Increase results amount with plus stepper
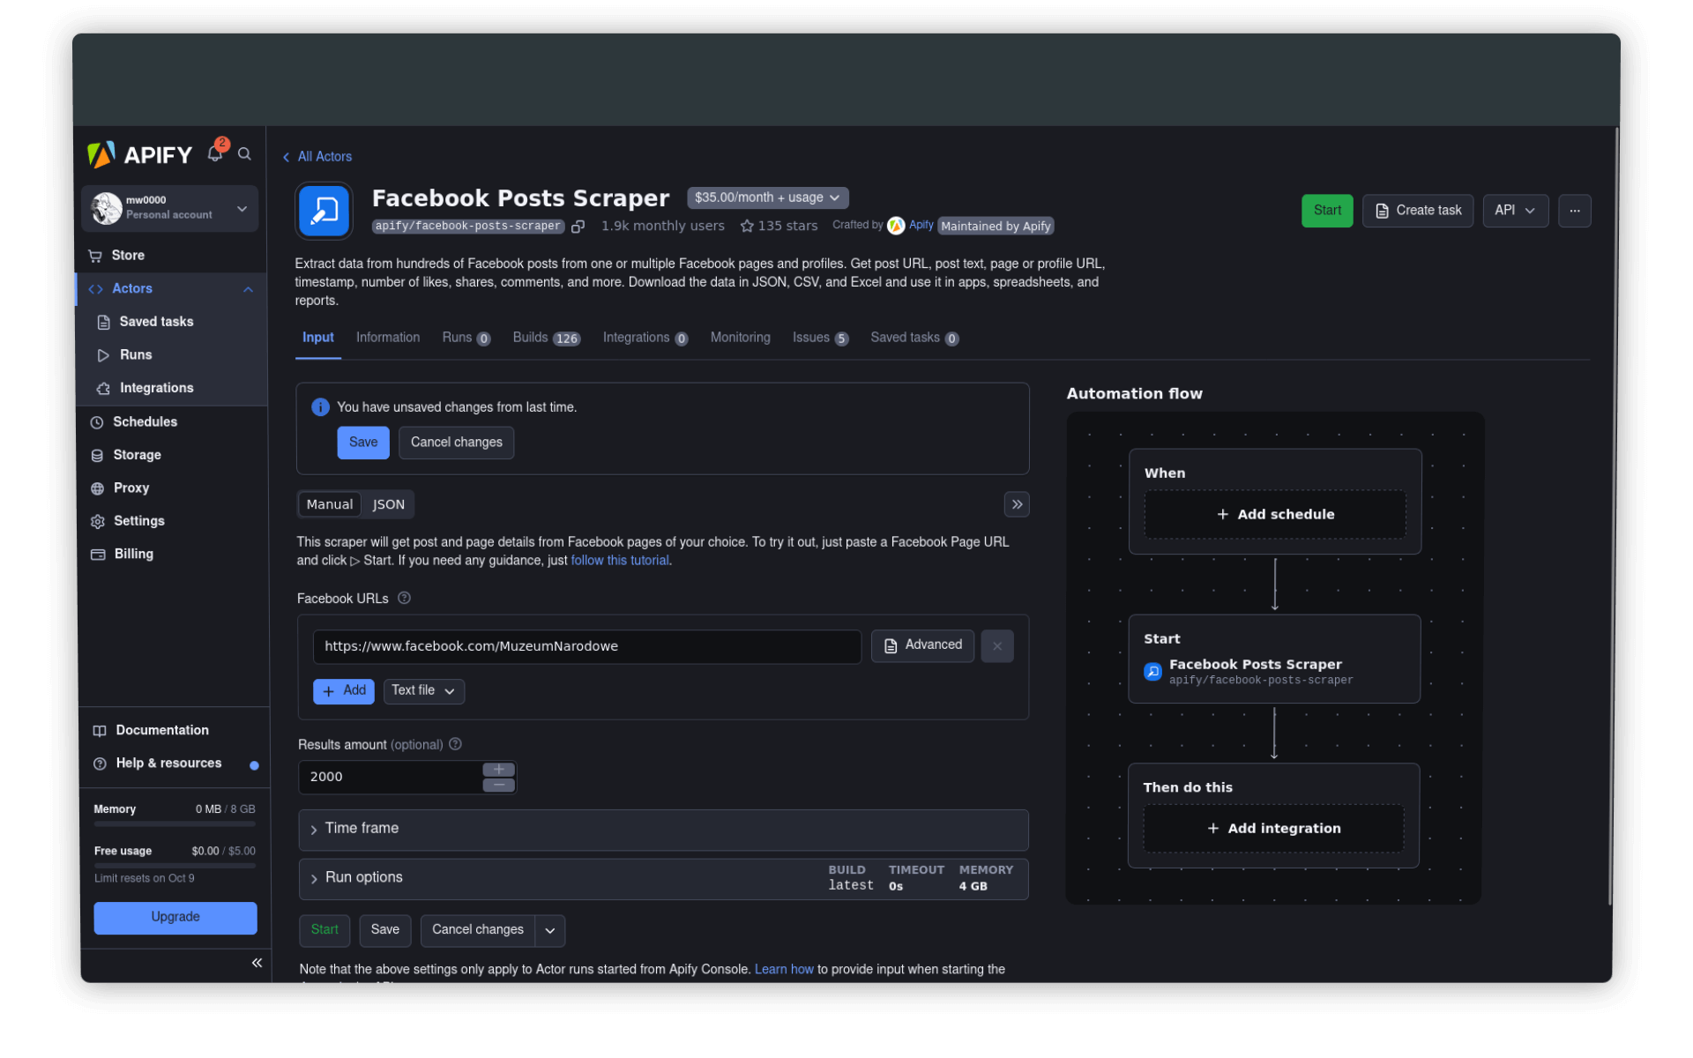This screenshot has height=1058, width=1693. coord(499,770)
